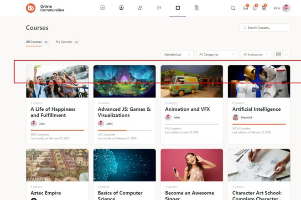Open Basics of Computer Science title
The width and height of the screenshot is (301, 200).
click(120, 195)
